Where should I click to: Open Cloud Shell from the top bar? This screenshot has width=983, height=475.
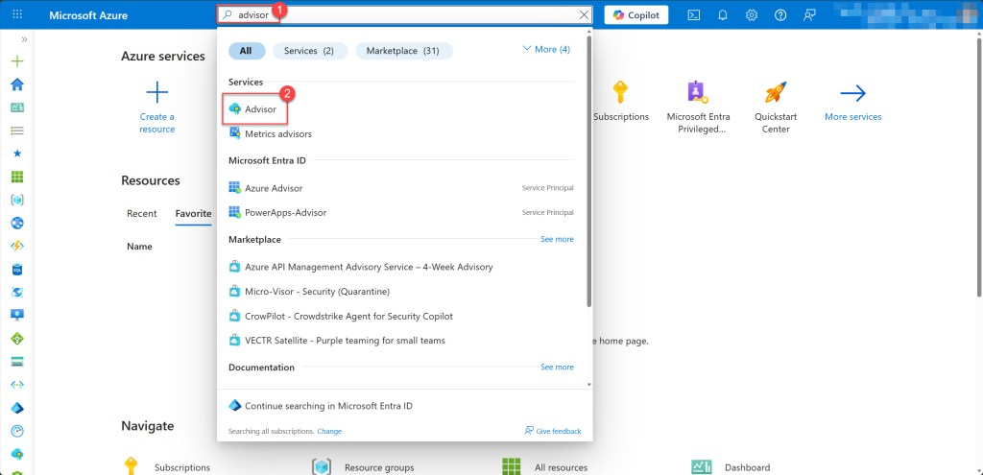(694, 15)
